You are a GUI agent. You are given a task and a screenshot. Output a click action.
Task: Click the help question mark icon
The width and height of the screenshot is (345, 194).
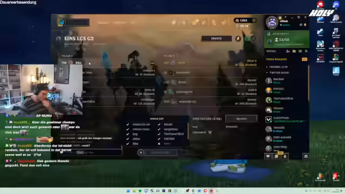(285, 17)
